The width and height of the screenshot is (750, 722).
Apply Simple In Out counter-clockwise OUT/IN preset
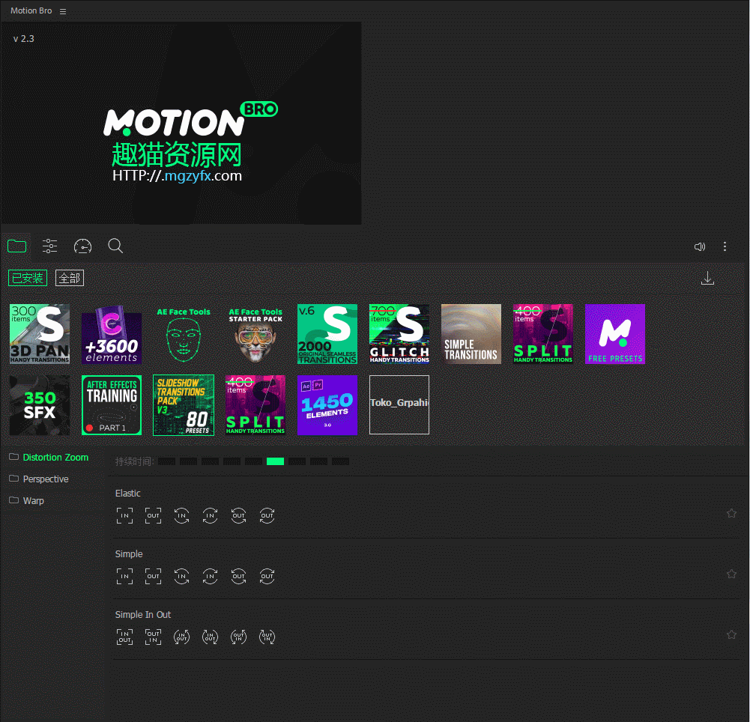(x=239, y=637)
